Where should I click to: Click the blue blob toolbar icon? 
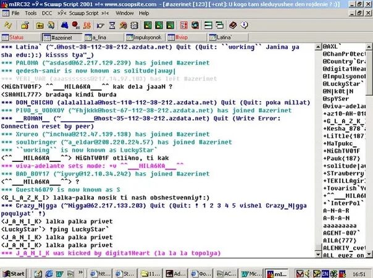[64, 25]
